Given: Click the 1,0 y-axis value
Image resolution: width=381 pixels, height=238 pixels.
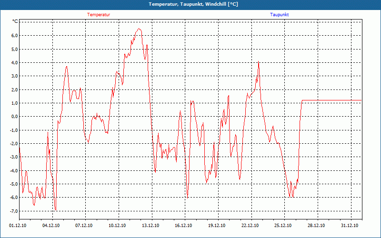Looking at the screenshot, I should coord(14,103).
